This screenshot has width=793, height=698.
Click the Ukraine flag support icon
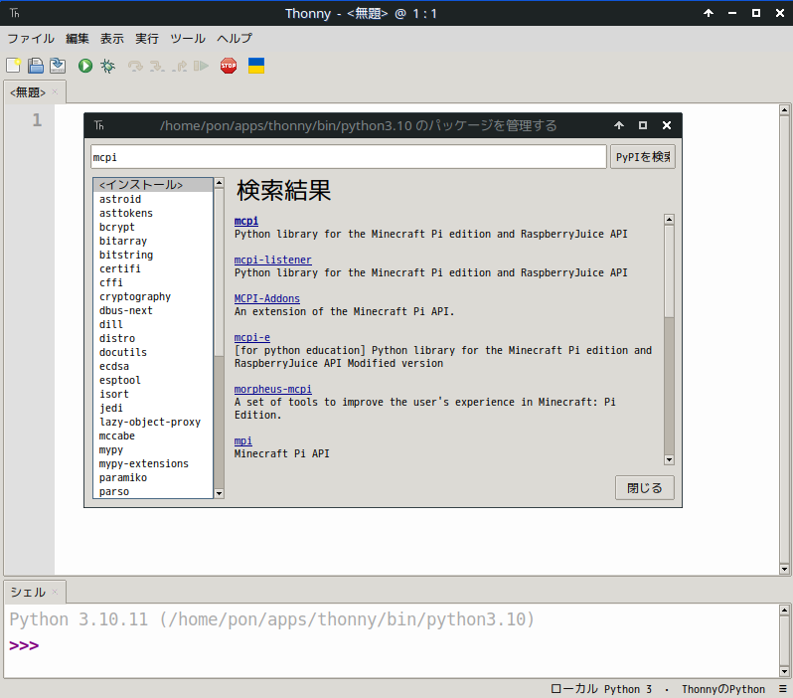256,66
